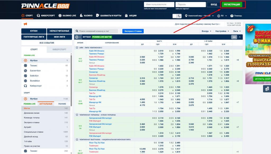
Task: Click the sidebar sports list scrollbar
Action: 71,79
